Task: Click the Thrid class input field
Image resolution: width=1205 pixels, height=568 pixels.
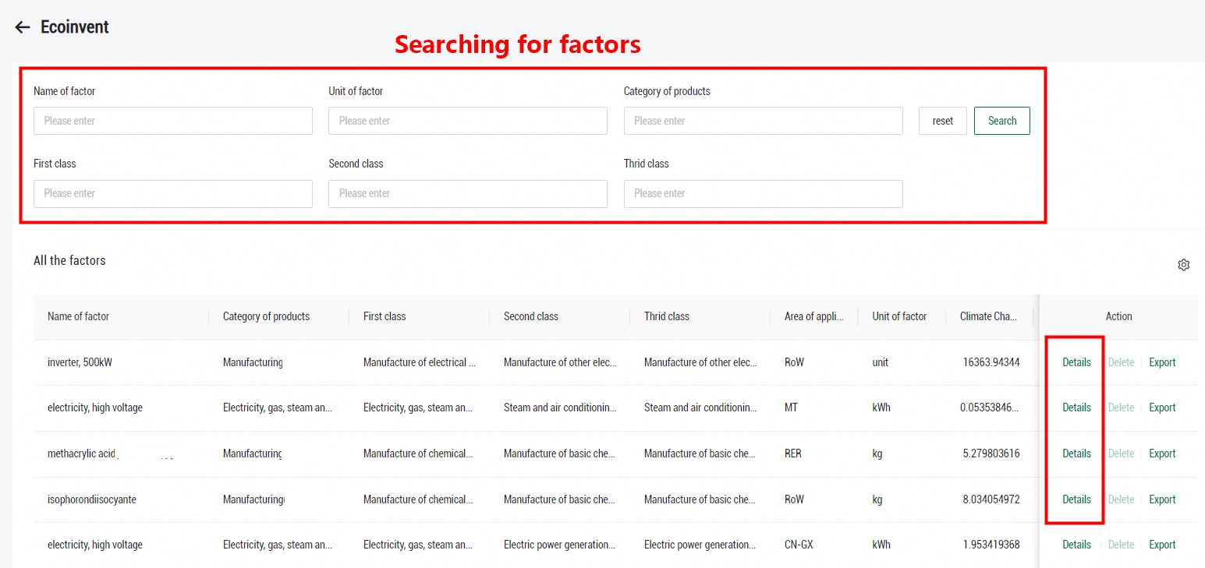Action: pos(763,193)
